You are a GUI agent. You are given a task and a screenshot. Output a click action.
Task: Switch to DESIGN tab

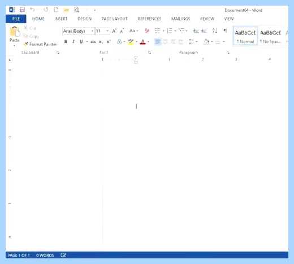(x=84, y=19)
